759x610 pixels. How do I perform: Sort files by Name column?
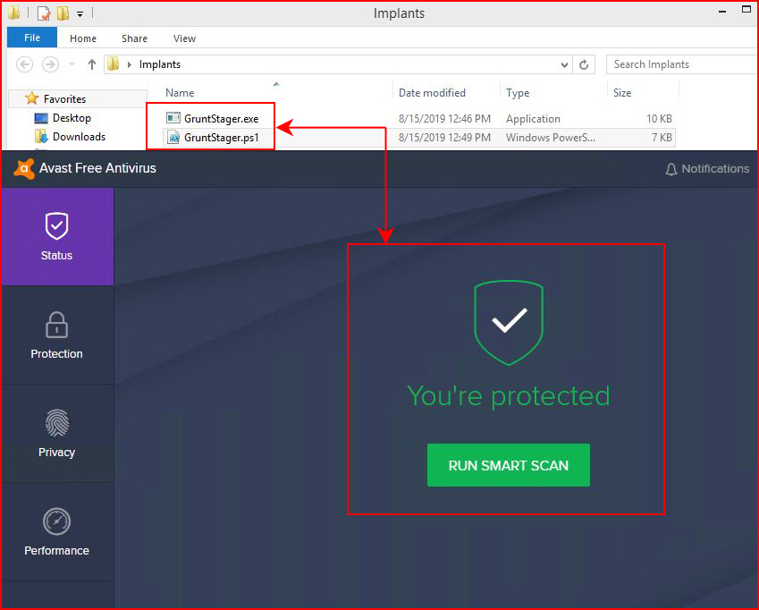(x=180, y=92)
